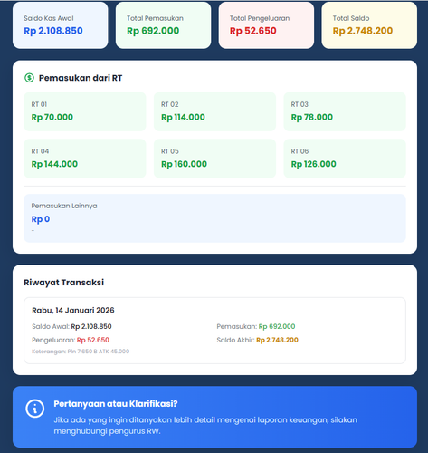Click the RT 06 income card
This screenshot has width=428, height=453.
(345, 159)
